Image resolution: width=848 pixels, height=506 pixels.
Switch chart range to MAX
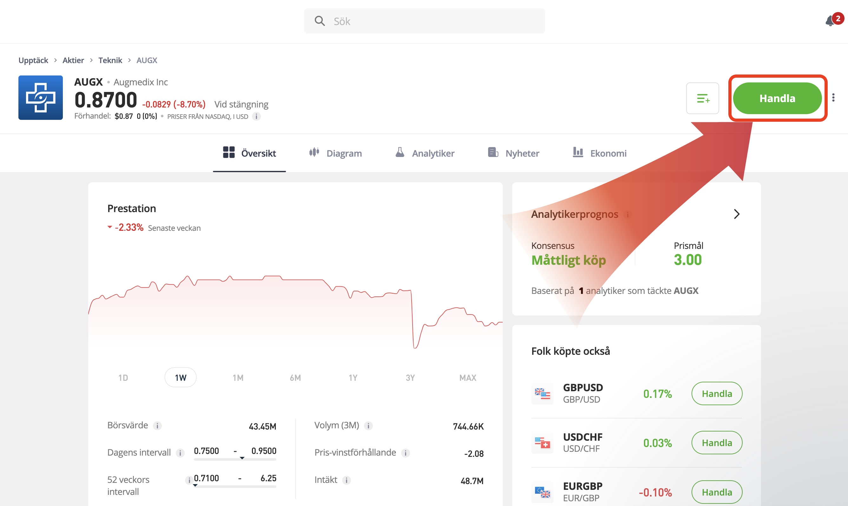(467, 378)
